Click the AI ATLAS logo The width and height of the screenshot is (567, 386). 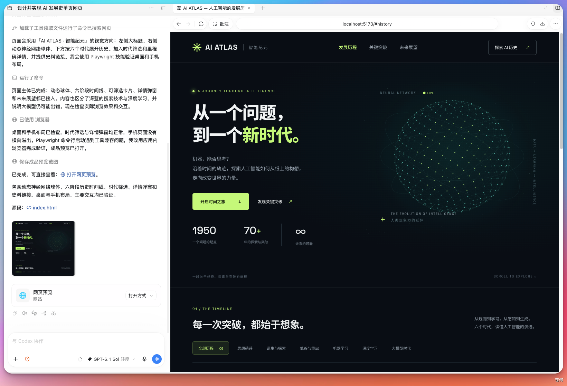pos(215,47)
